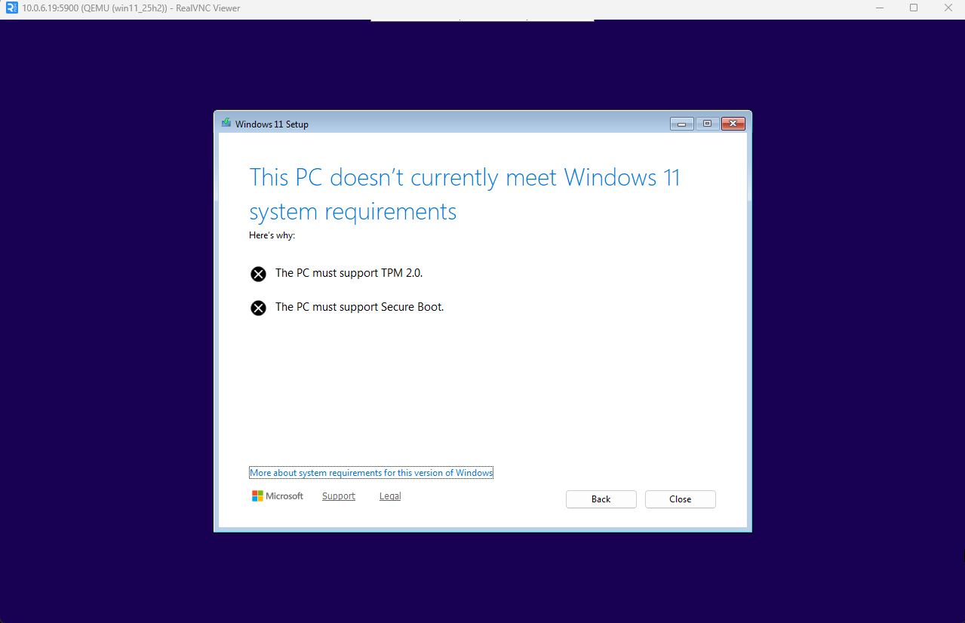Minimize the RealVNC Viewer window
The width and height of the screenshot is (965, 623).
(x=879, y=8)
